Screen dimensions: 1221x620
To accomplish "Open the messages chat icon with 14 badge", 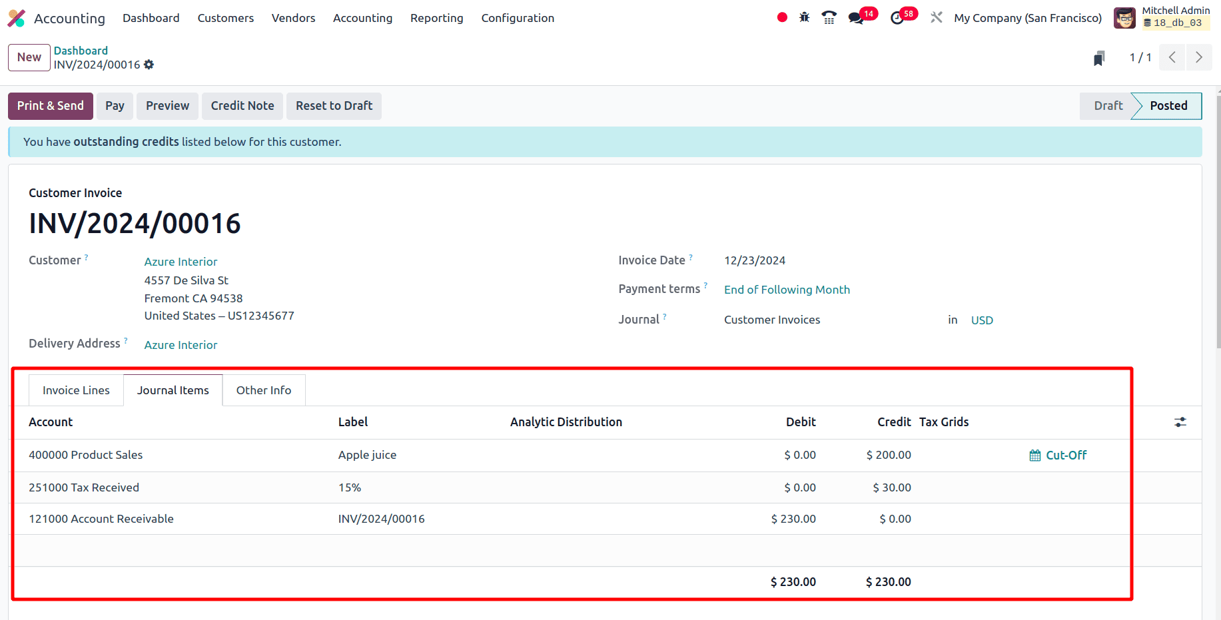I will (856, 18).
